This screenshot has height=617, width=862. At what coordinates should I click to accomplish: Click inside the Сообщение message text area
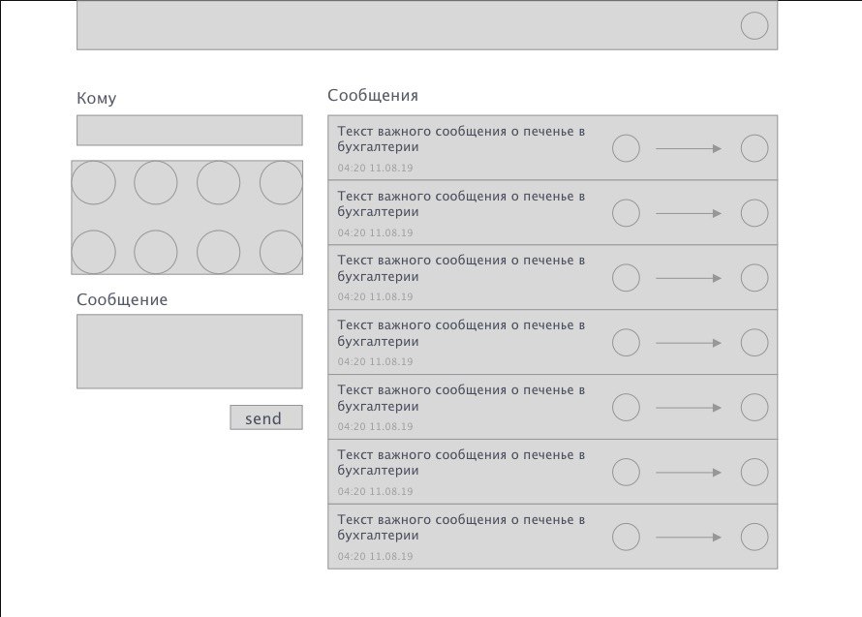coord(190,352)
